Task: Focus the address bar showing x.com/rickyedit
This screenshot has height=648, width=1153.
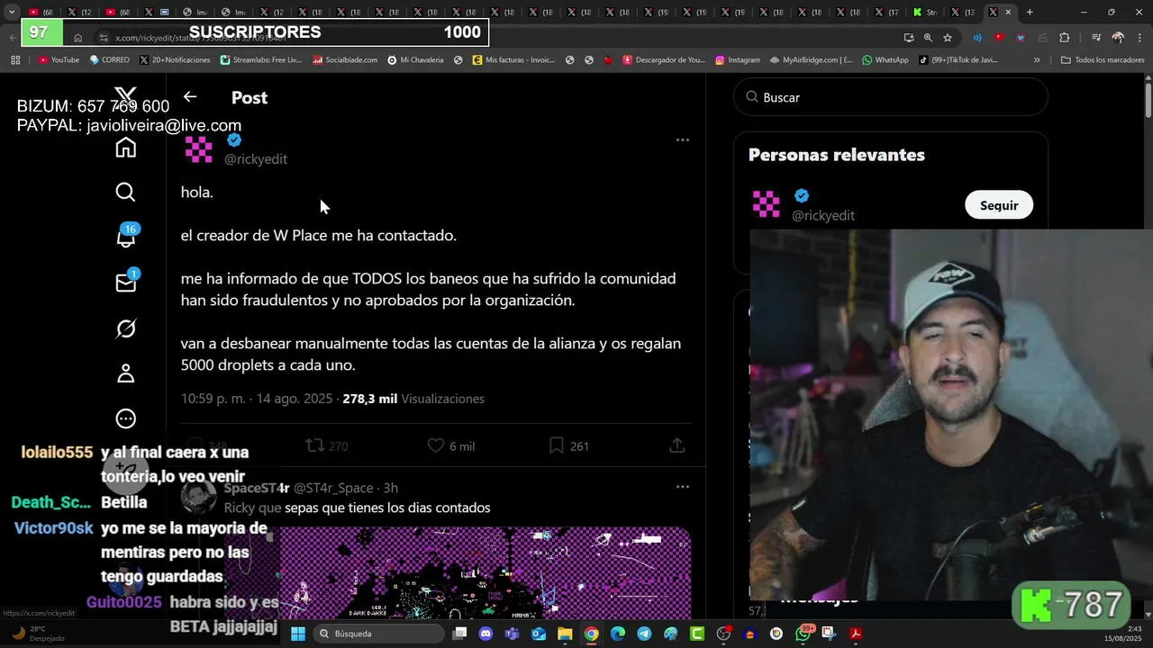Action: [495, 38]
